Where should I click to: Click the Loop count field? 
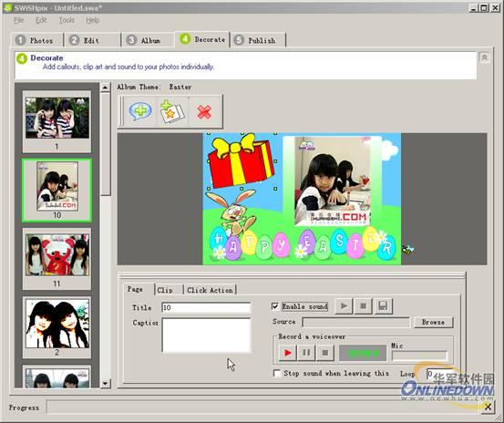click(438, 374)
